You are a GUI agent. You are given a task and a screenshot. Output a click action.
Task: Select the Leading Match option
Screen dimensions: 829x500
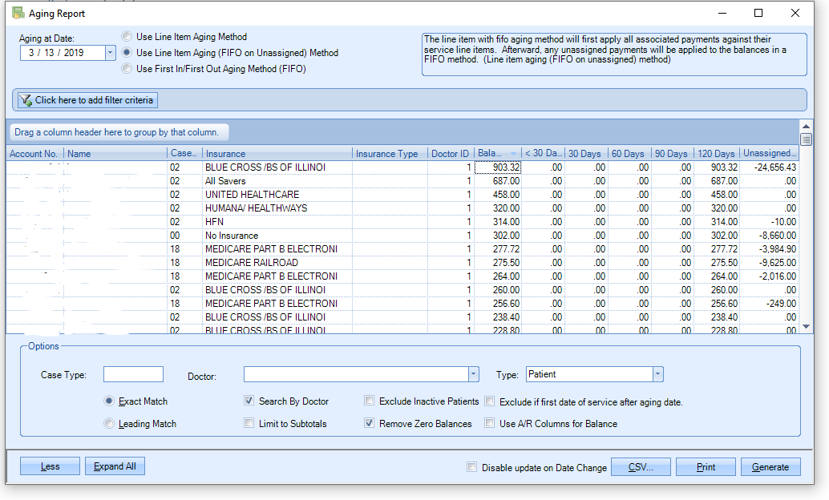109,423
